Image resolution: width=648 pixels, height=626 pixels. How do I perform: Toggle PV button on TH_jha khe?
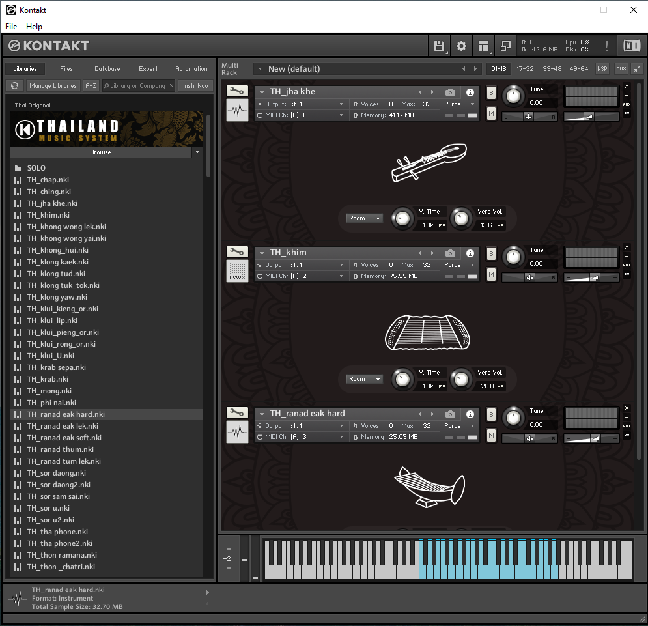(627, 113)
